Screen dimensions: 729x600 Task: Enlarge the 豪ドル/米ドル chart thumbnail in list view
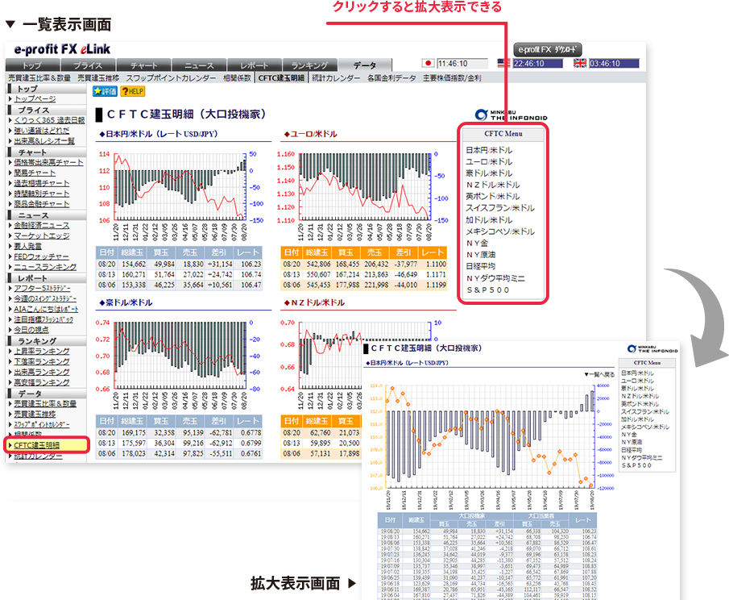[180, 363]
